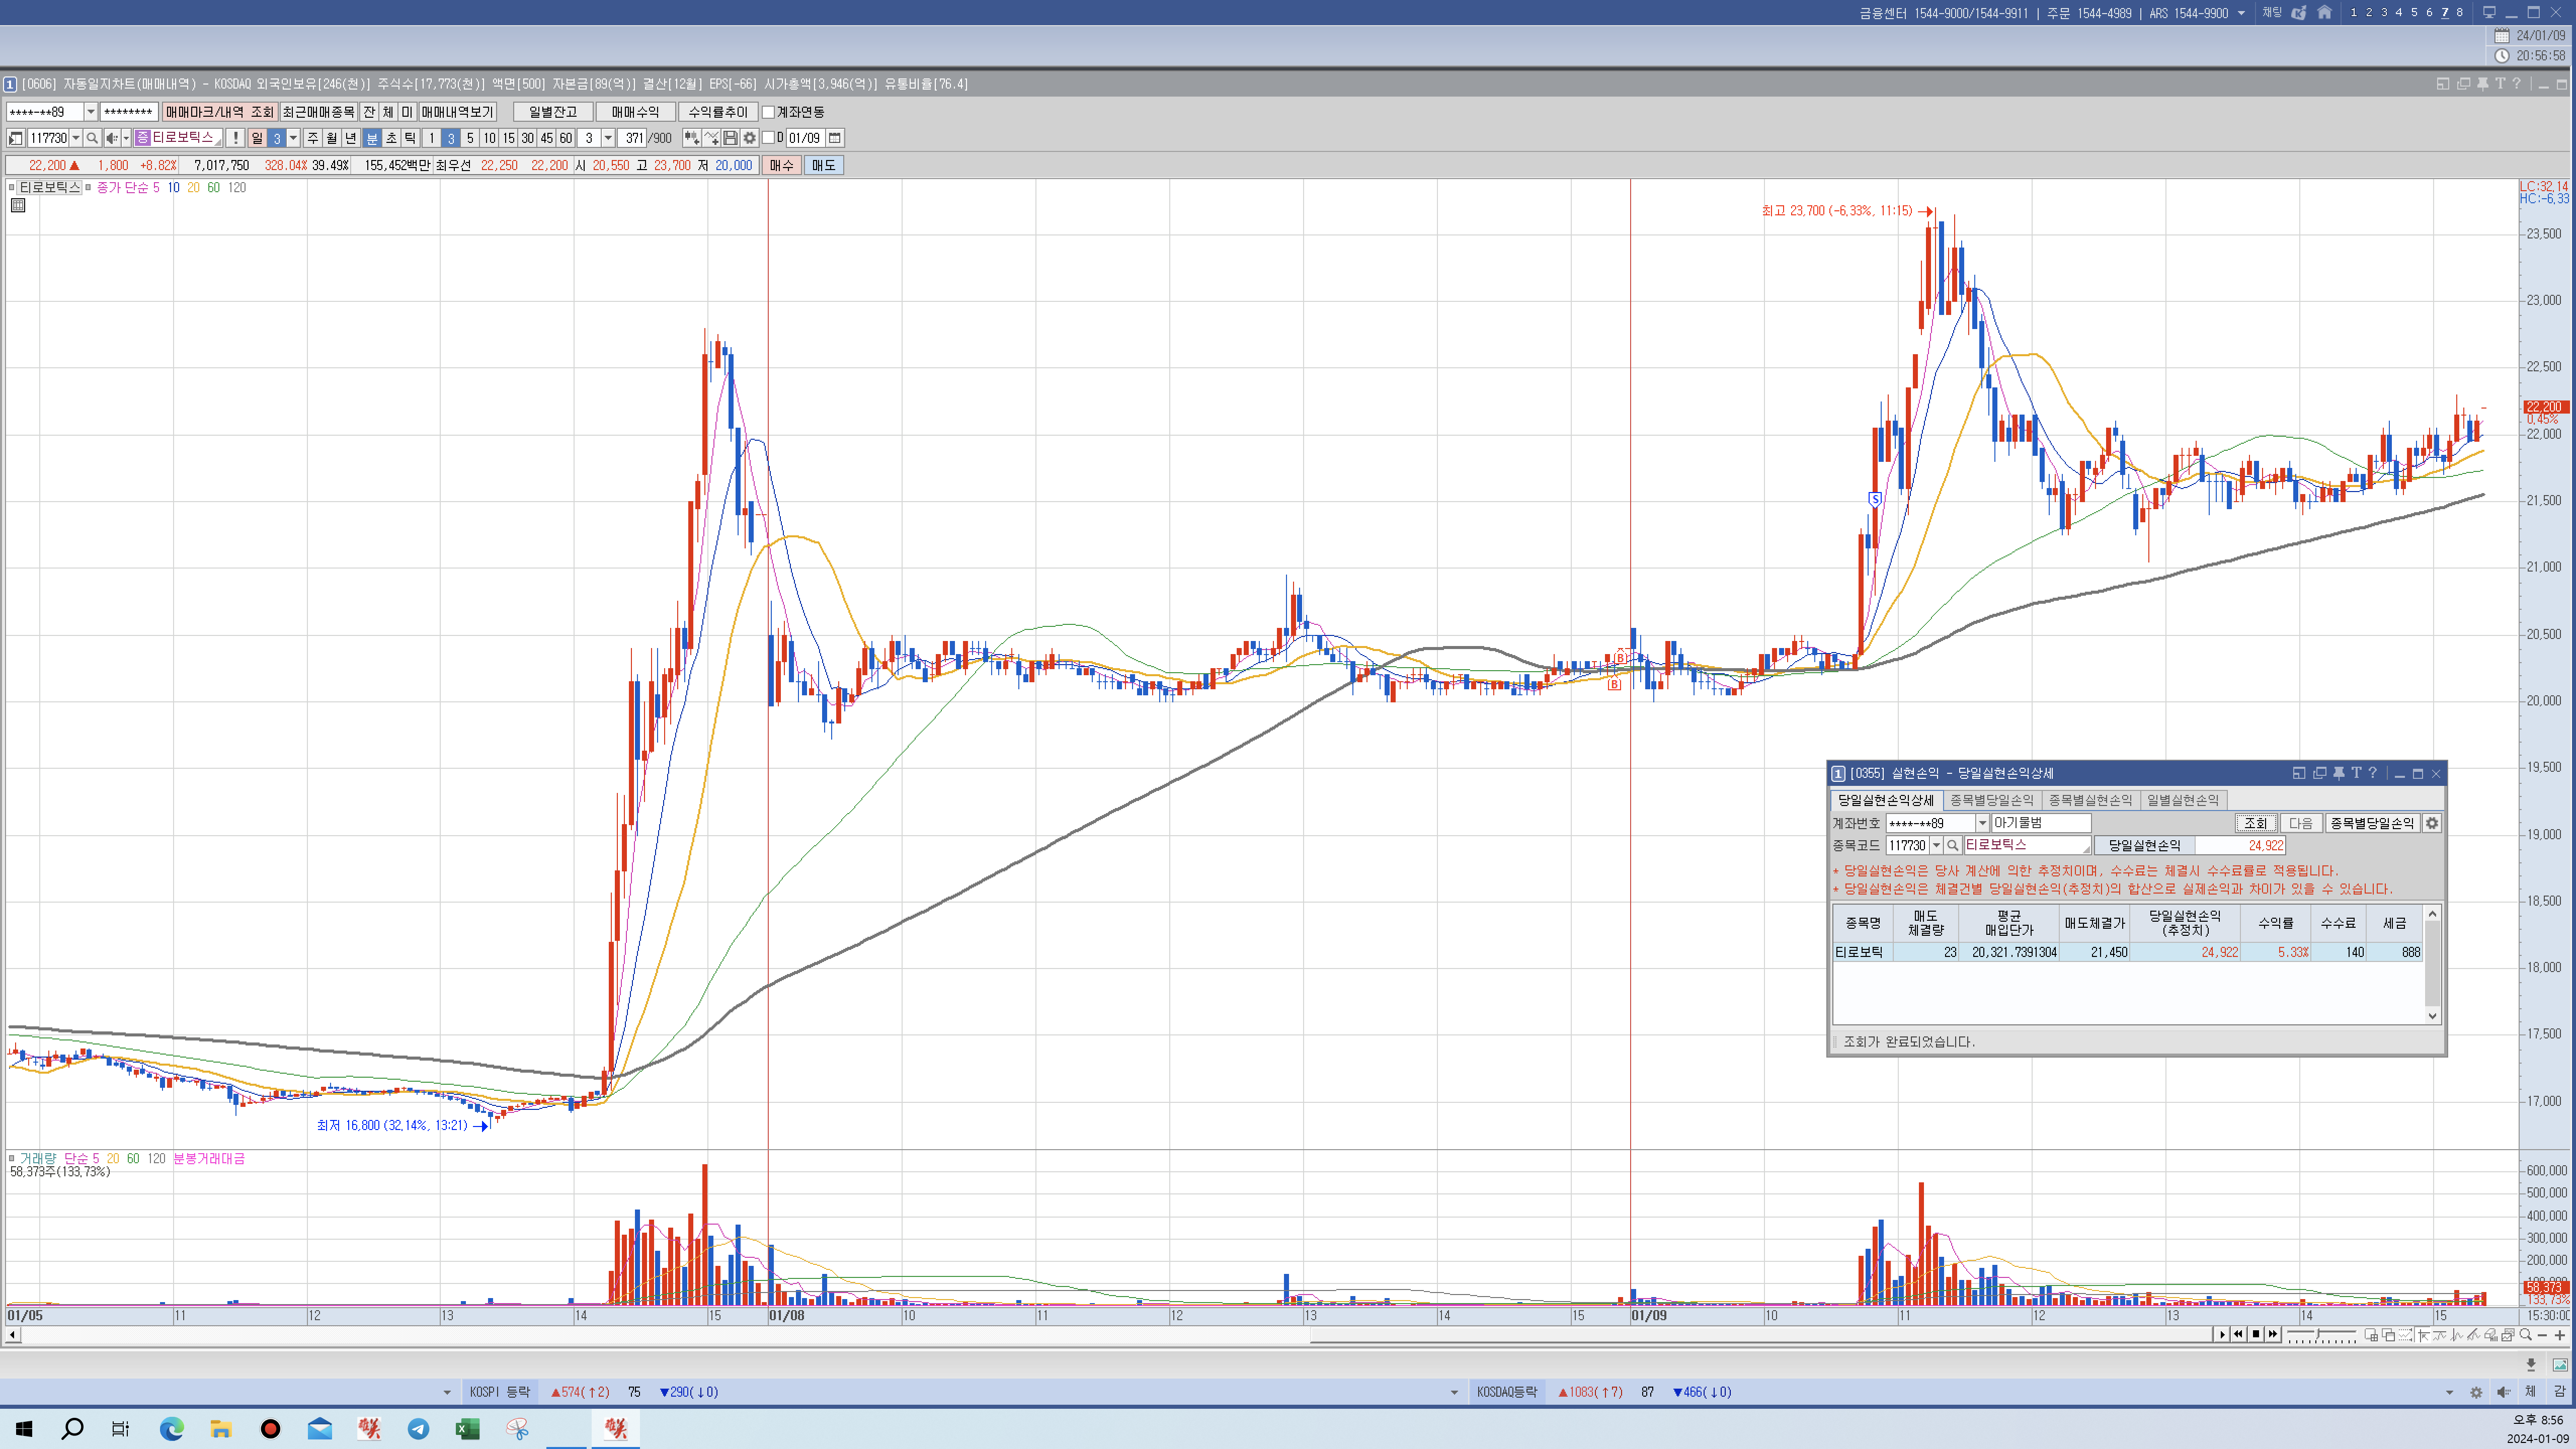
Task: Click the save chart floppy disk icon
Action: 730,138
